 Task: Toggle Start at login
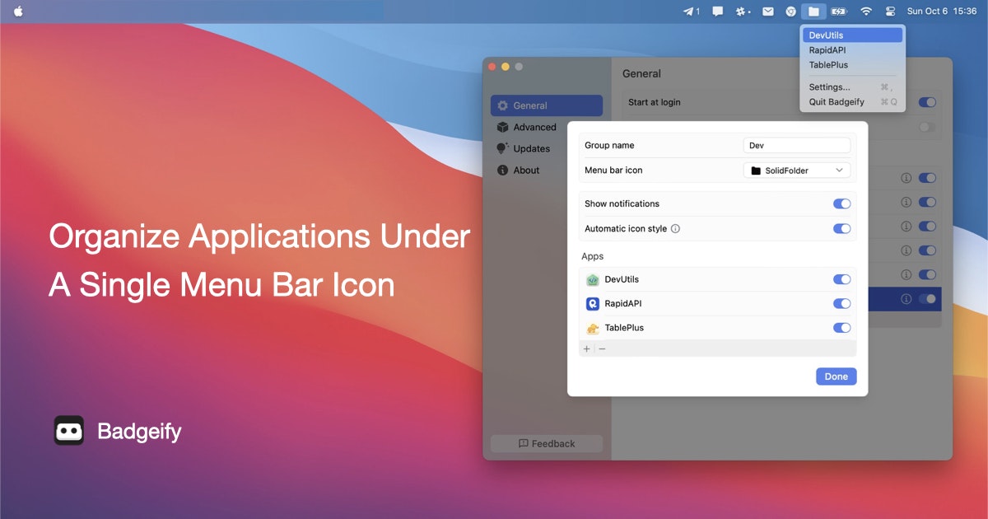tap(927, 102)
